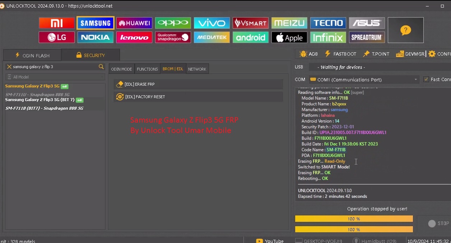Open YouTube icon in the status bar
Screen dimensions: 451x243
[259, 241]
